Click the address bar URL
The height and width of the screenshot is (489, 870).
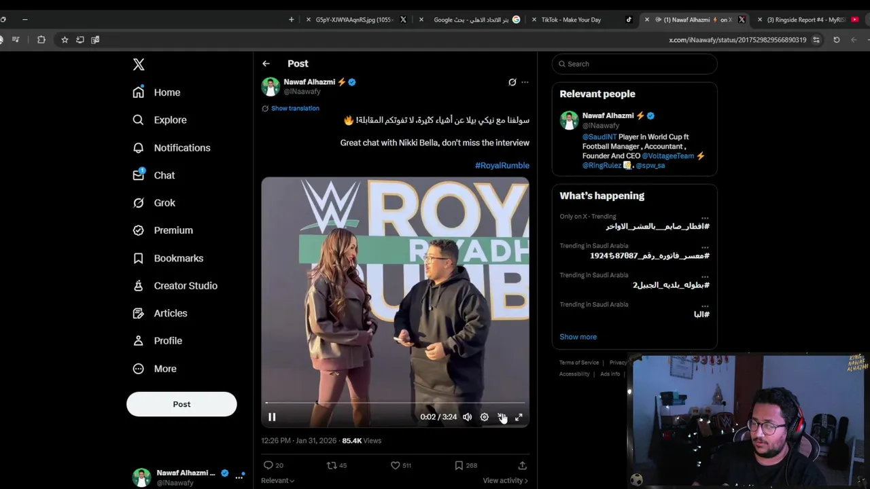(737, 40)
